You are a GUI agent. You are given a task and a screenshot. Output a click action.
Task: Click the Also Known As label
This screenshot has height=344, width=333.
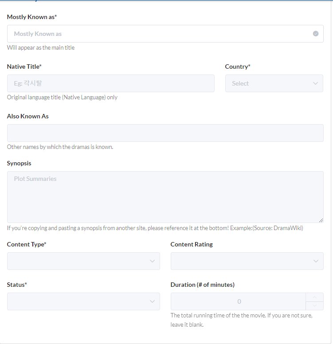coord(27,116)
